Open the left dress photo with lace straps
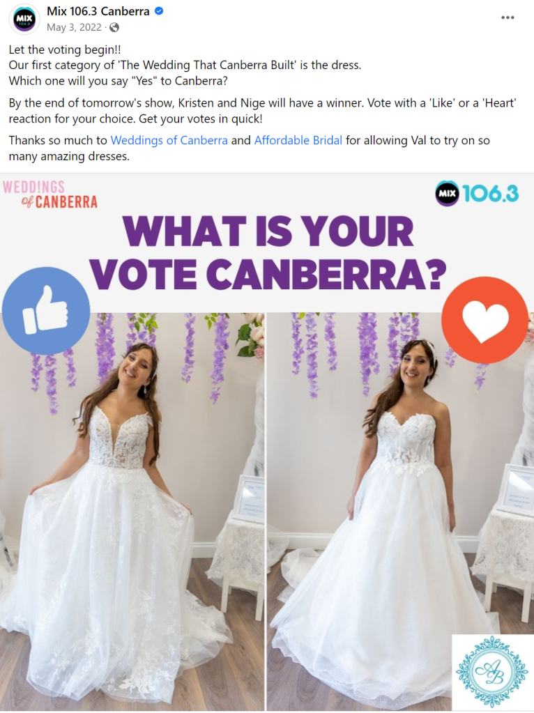 [132, 511]
